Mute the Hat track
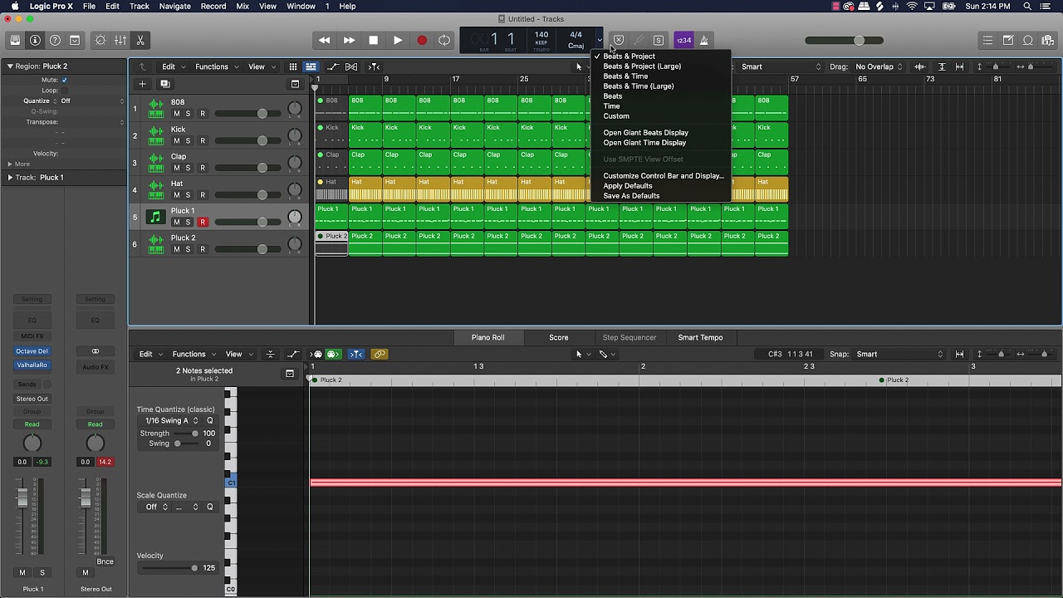Screen dimensions: 1063x598 coord(176,195)
